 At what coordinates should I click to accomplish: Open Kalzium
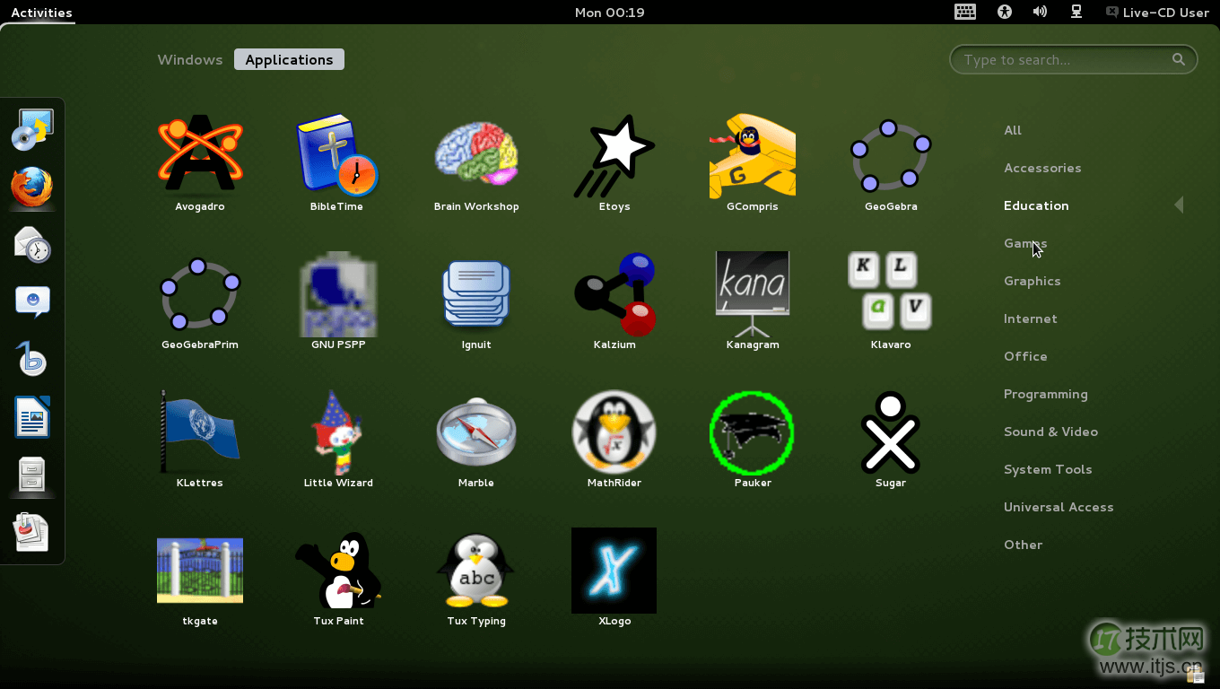click(x=614, y=300)
